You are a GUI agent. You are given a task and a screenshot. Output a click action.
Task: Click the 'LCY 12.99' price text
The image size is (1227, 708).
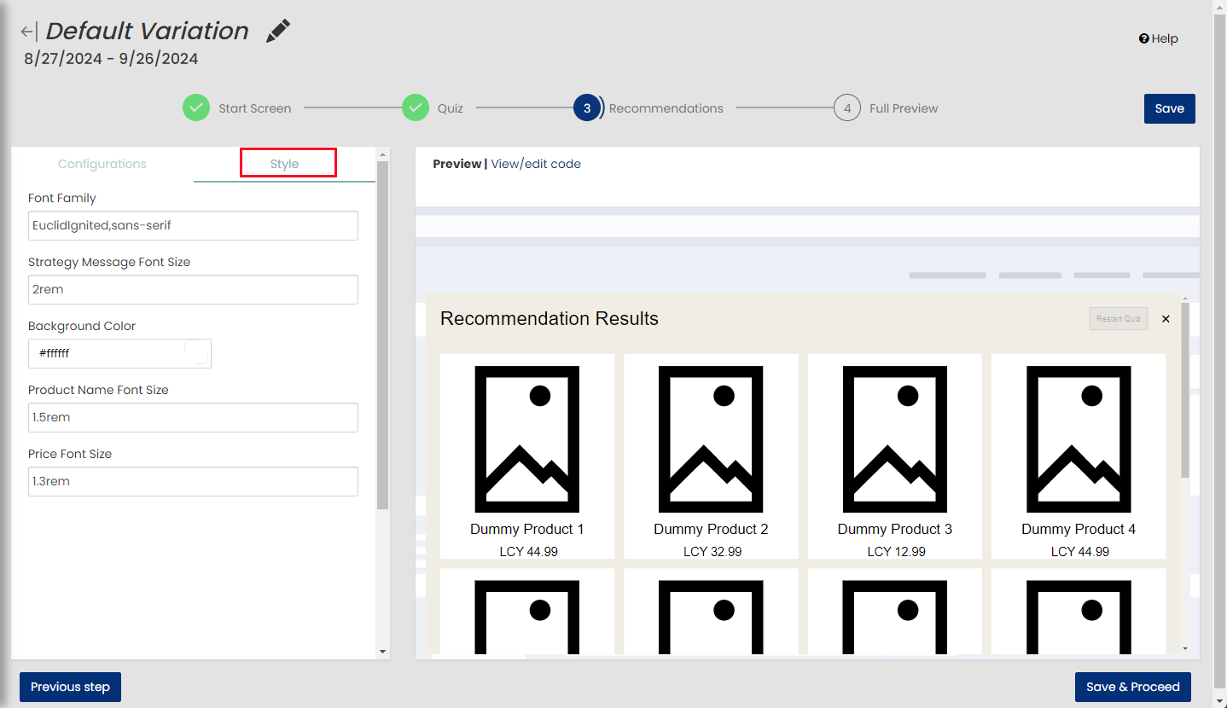coord(896,552)
